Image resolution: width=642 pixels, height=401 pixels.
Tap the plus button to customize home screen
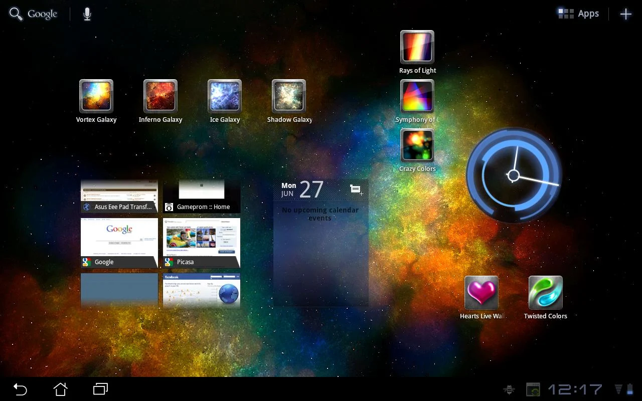[x=625, y=14]
